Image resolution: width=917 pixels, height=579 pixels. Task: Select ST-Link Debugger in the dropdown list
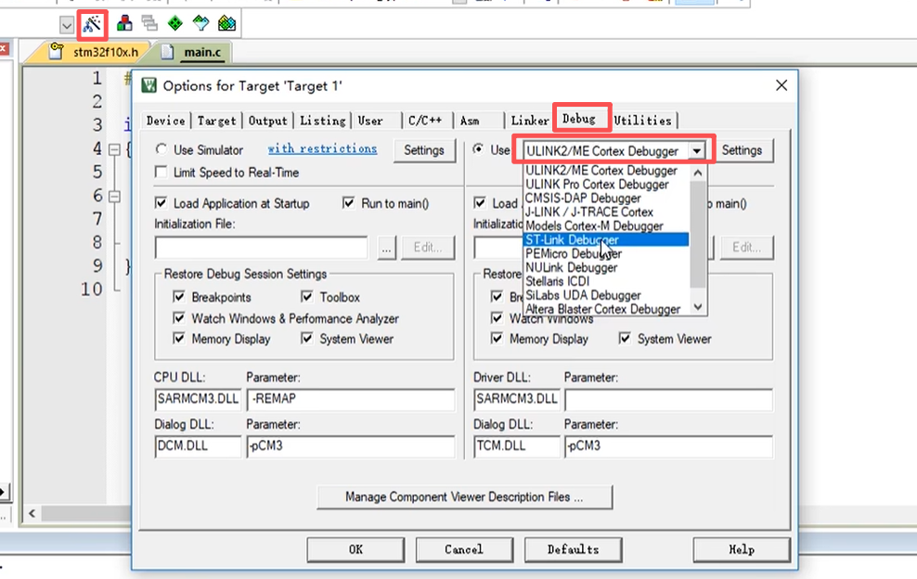[606, 239]
